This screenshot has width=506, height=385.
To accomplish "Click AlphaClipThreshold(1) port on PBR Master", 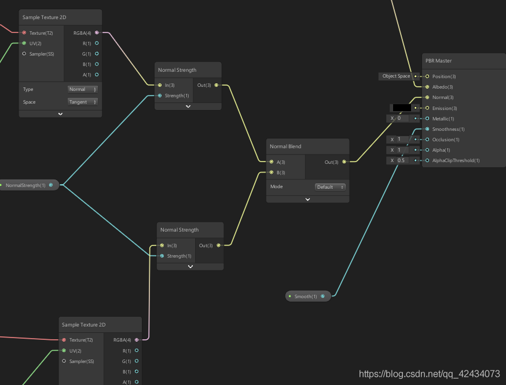I will [427, 160].
